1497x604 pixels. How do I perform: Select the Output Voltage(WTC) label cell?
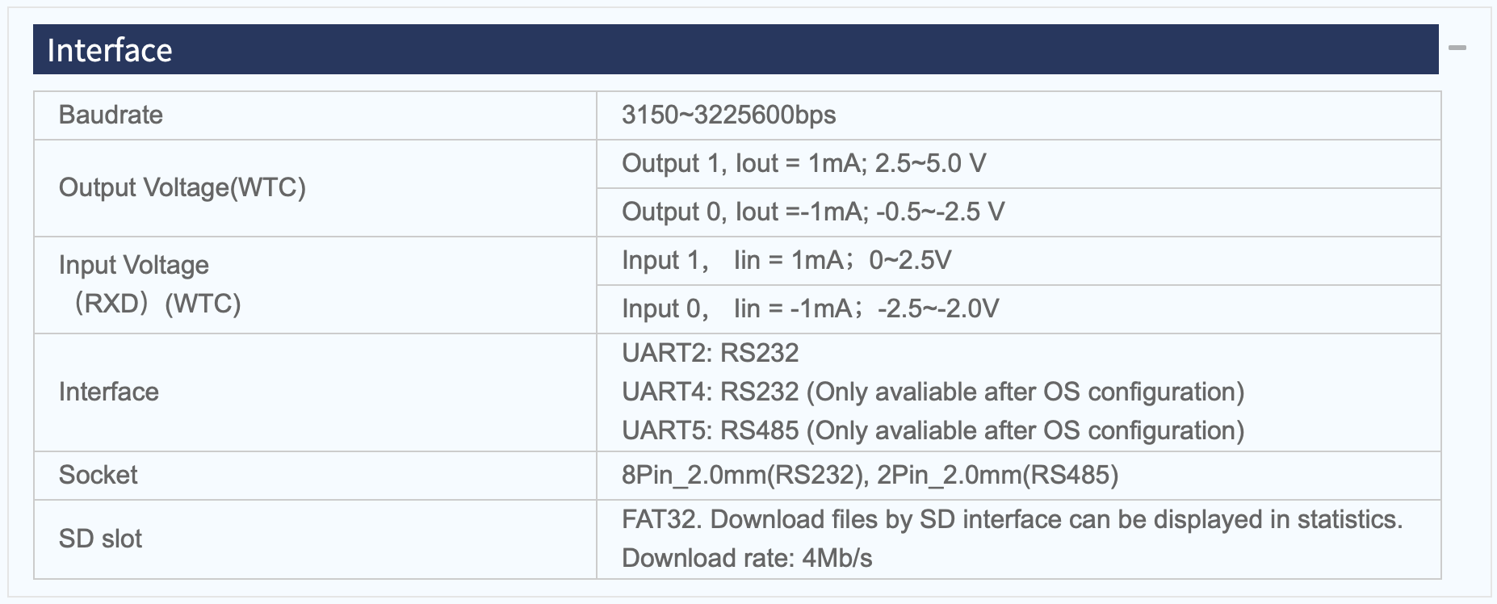[315, 188]
